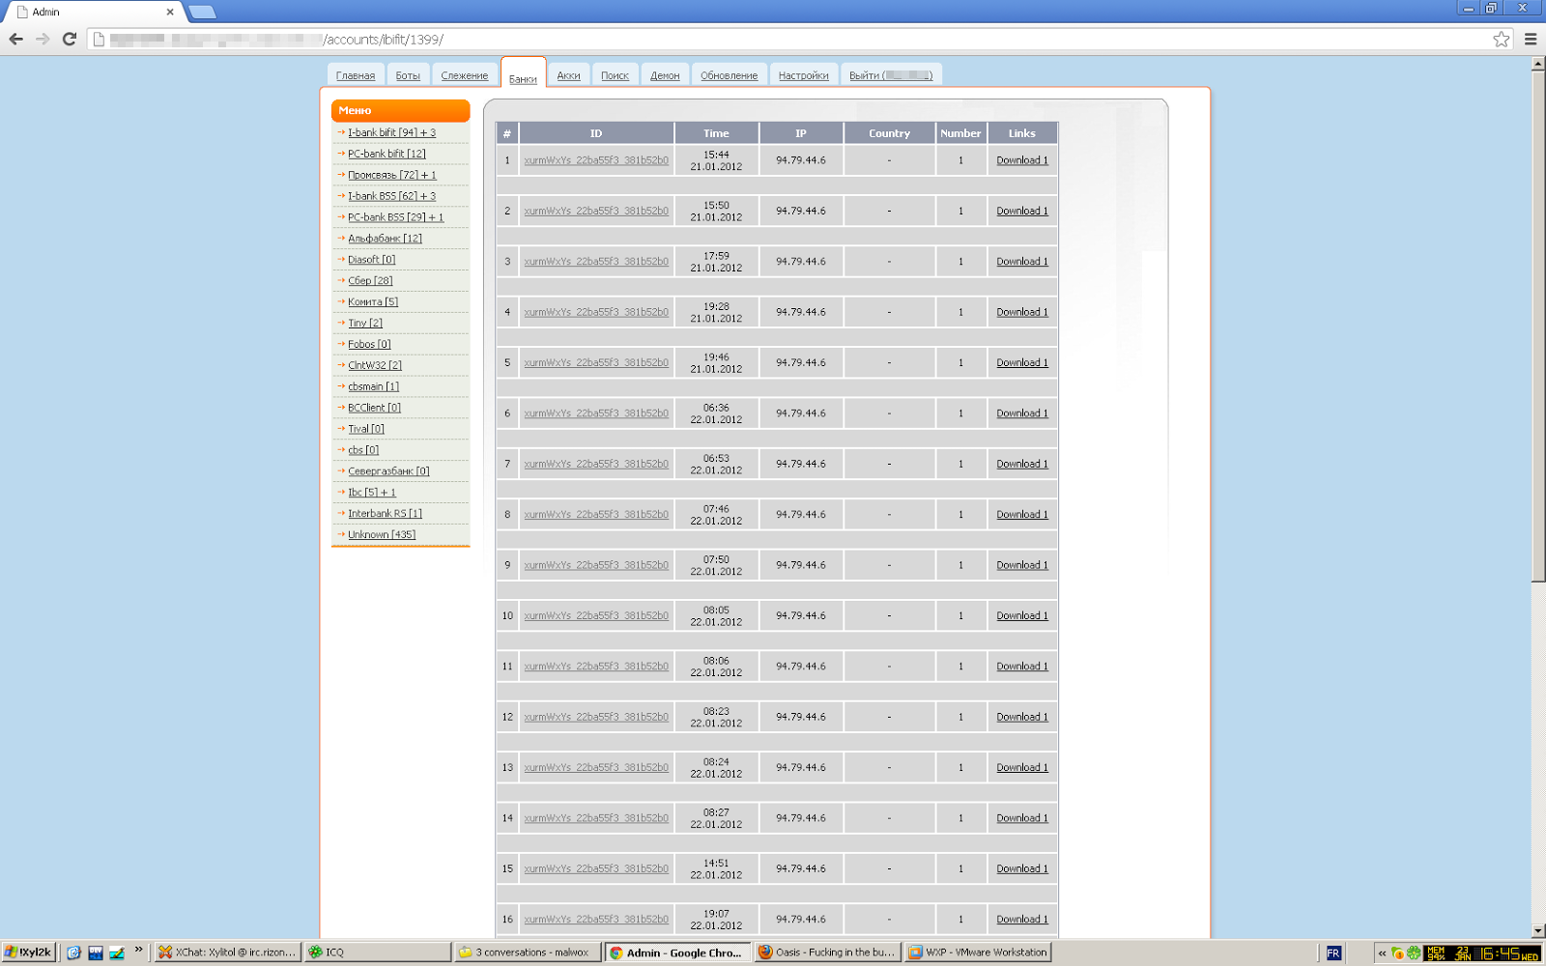Open the Chrome menu (three bars icon)
This screenshot has height=966, width=1546.
point(1531,40)
